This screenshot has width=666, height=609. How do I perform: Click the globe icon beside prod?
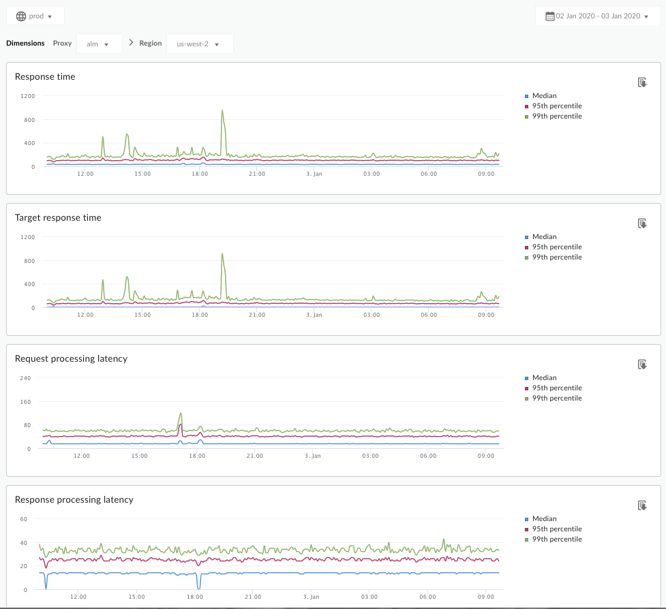[21, 16]
